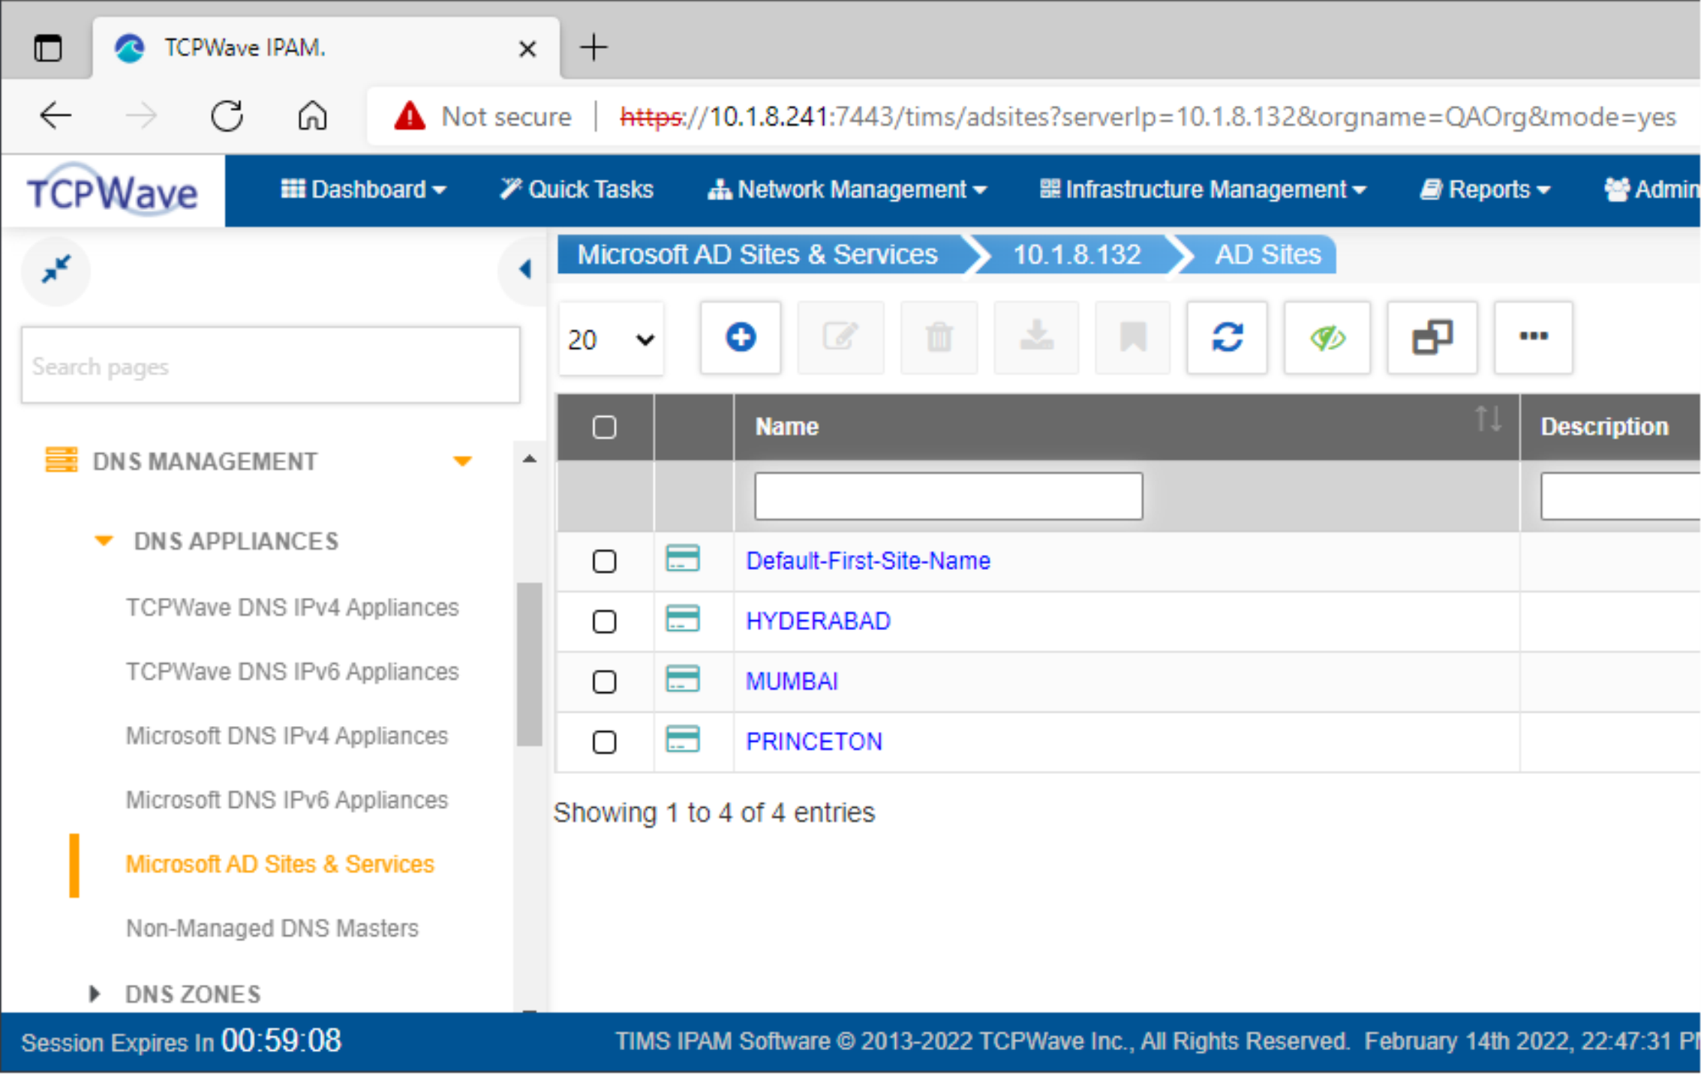Focus the Description column filter field
1701x1074 pixels.
point(1621,496)
